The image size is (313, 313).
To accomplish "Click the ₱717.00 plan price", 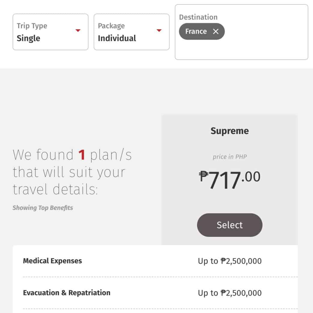I will (229, 180).
